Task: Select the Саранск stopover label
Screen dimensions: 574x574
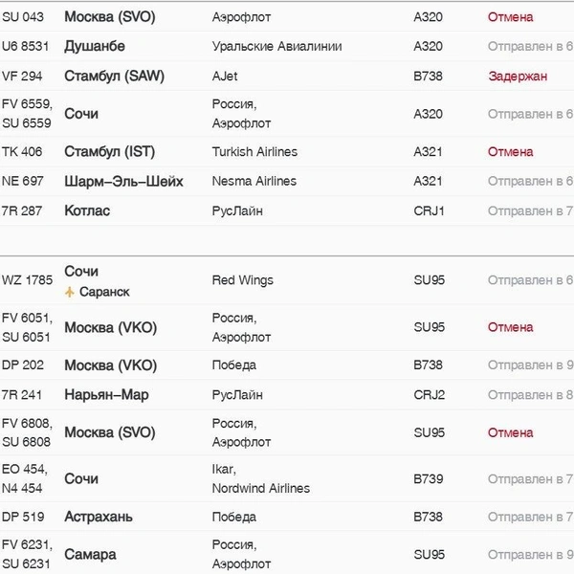Action: click(104, 292)
